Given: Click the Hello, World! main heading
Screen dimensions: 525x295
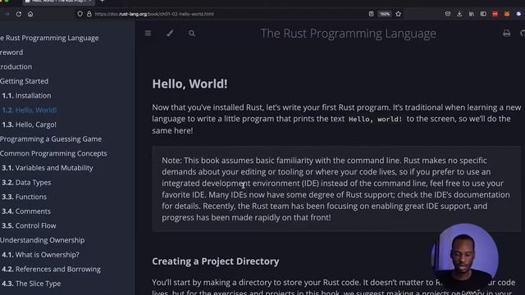Looking at the screenshot, I should (189, 84).
